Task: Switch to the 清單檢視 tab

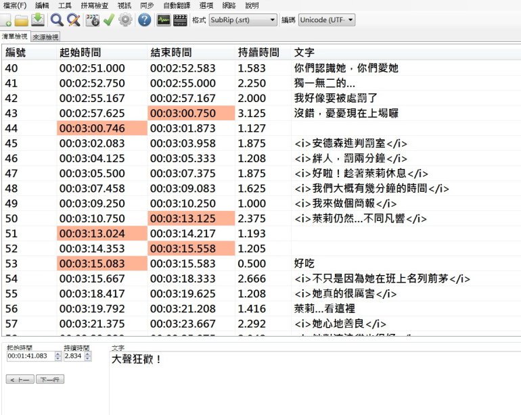Action: pyautogui.click(x=15, y=36)
